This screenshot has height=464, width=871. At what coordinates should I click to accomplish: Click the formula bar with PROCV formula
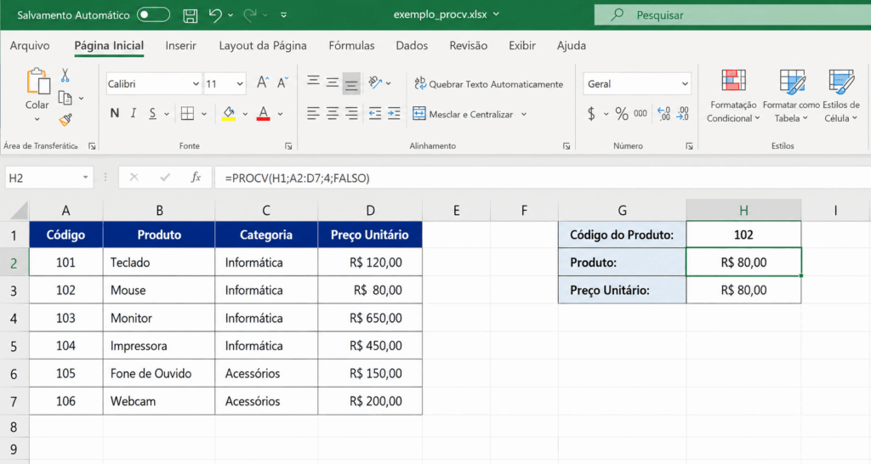point(542,178)
